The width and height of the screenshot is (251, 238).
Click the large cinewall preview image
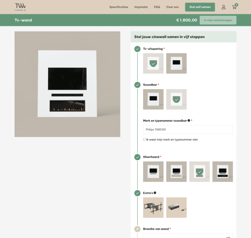click(67, 84)
